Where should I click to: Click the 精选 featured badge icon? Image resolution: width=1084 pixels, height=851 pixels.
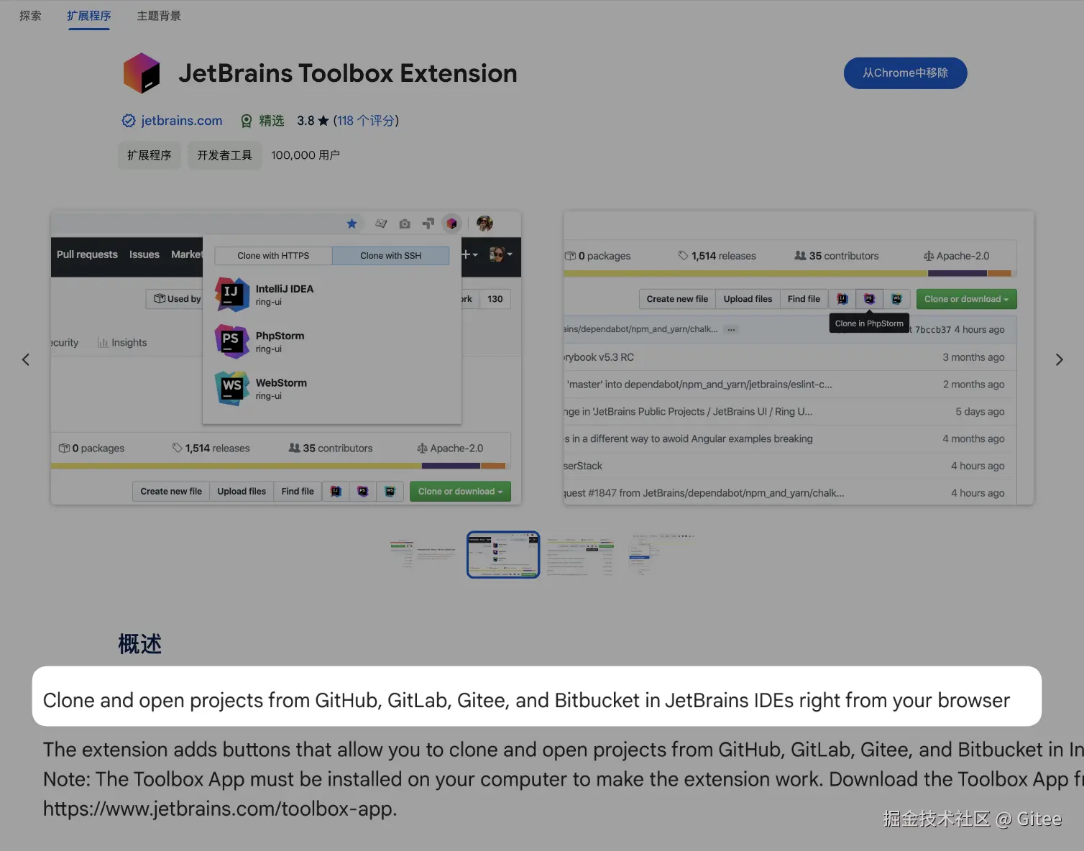[247, 120]
